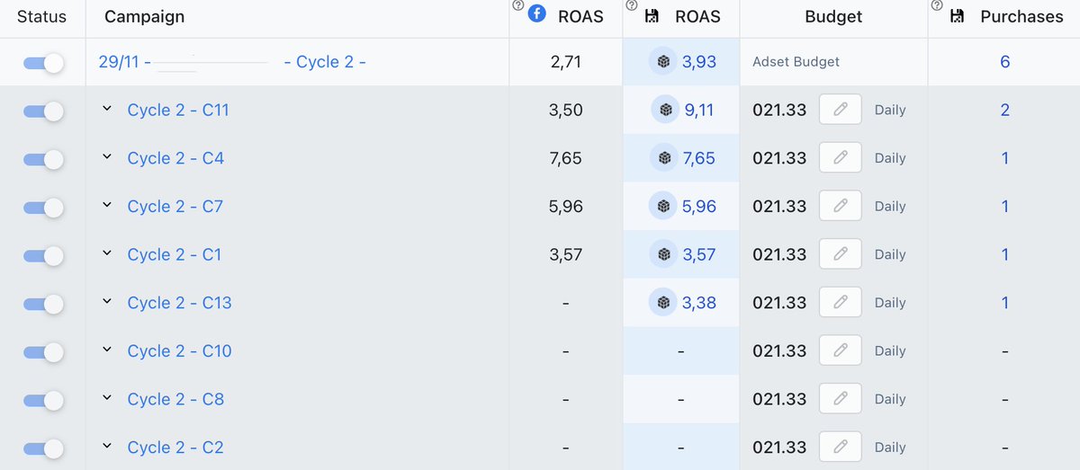Open Cycle 2 - C8 link
The image size is (1080, 470).
point(175,399)
